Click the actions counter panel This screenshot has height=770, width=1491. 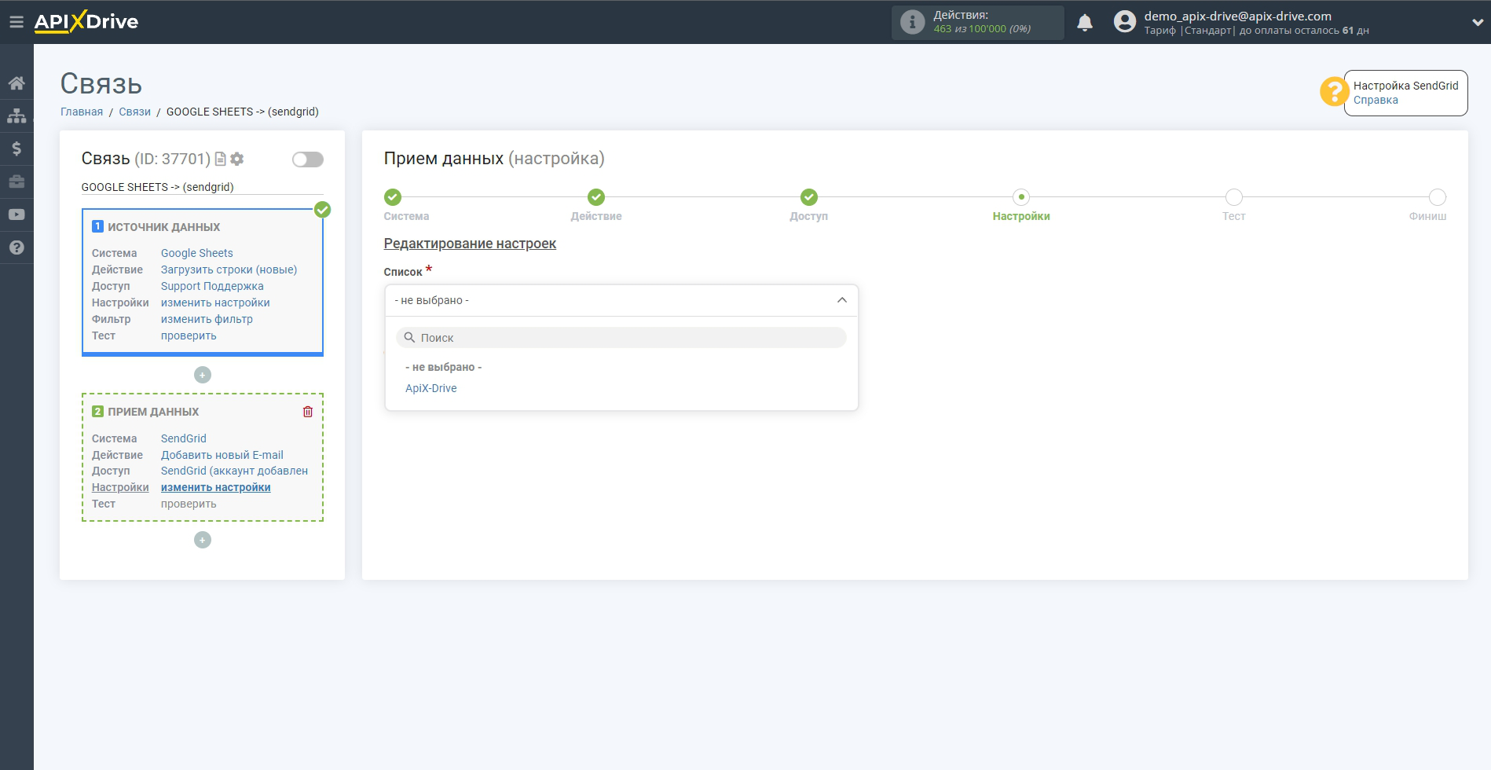[977, 22]
